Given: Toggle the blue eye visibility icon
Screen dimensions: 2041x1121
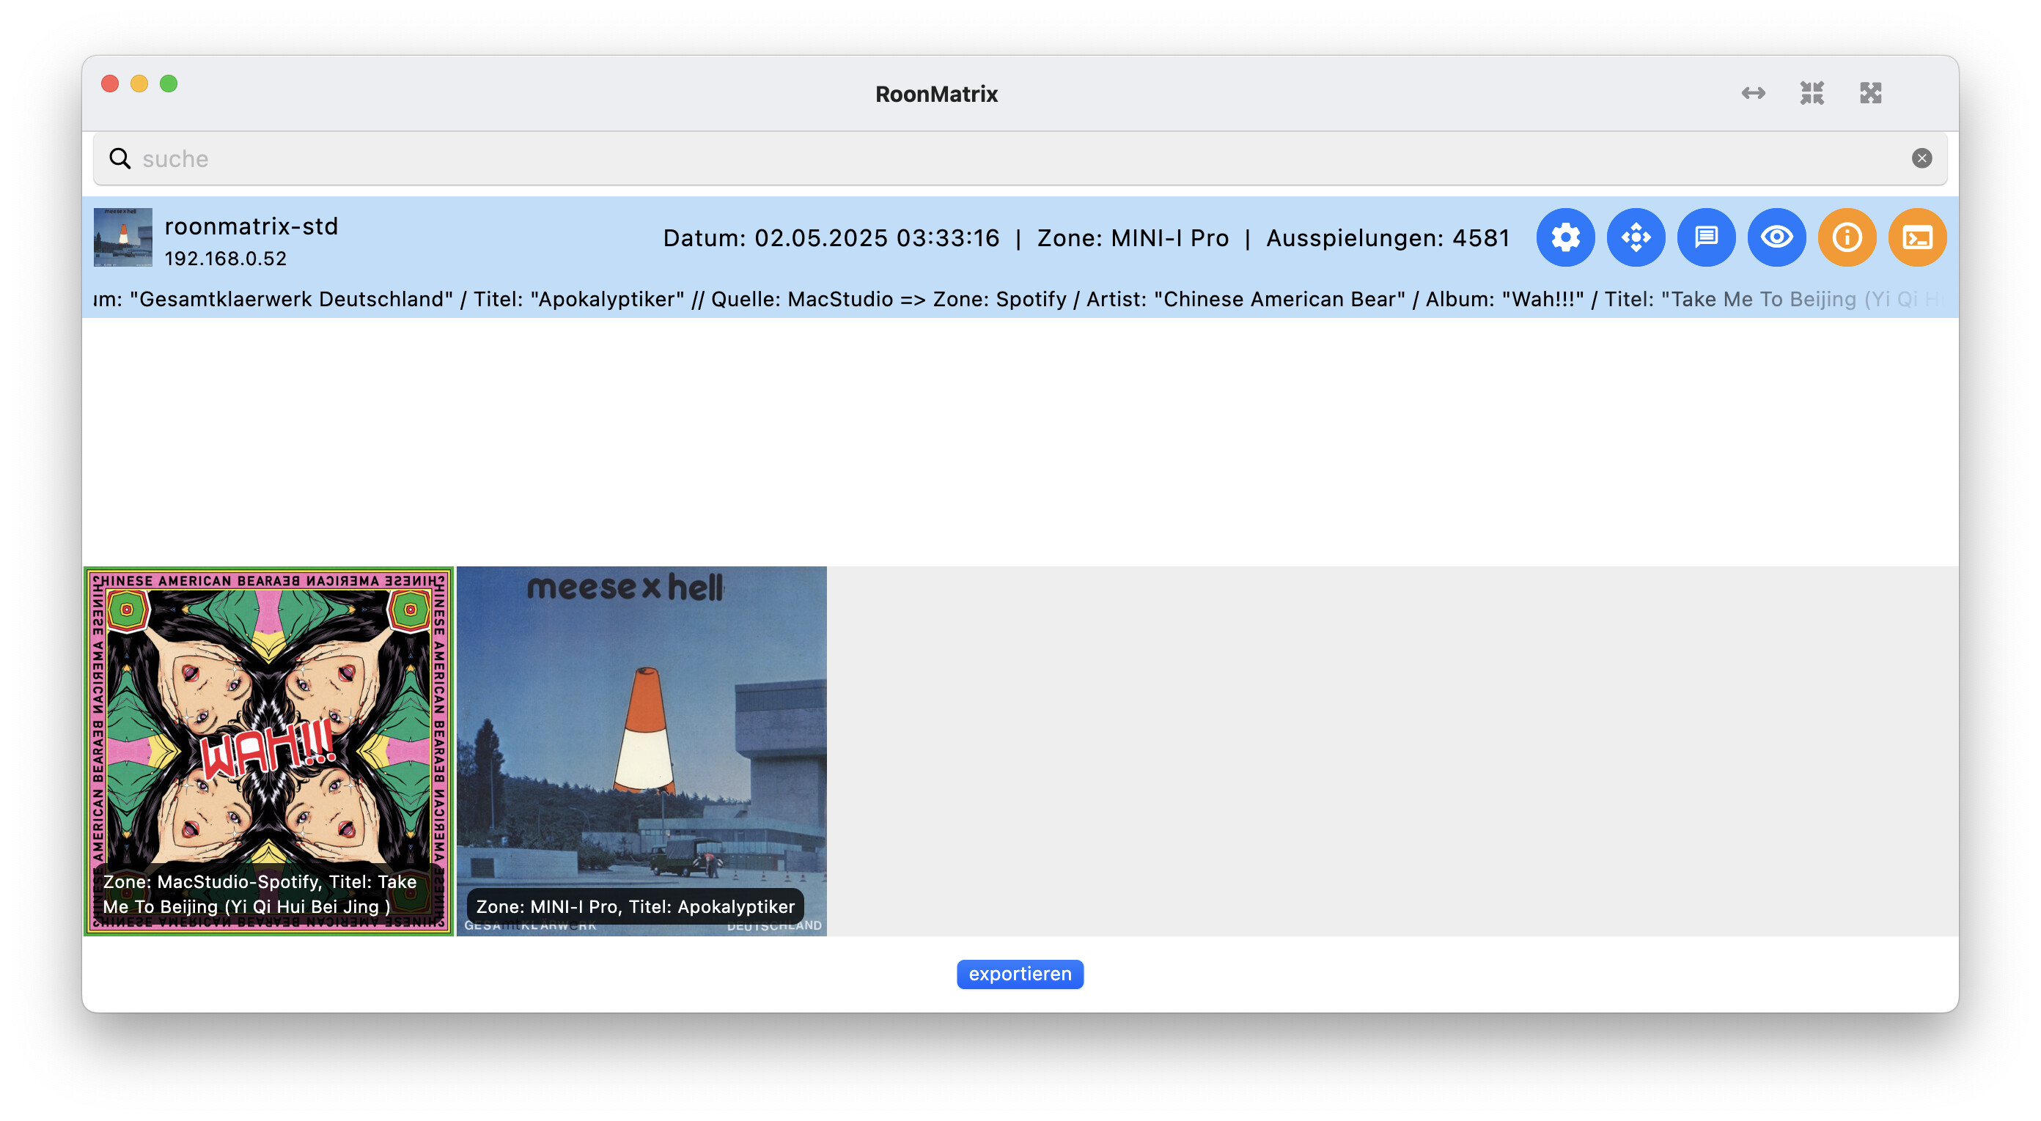Looking at the screenshot, I should coord(1776,237).
